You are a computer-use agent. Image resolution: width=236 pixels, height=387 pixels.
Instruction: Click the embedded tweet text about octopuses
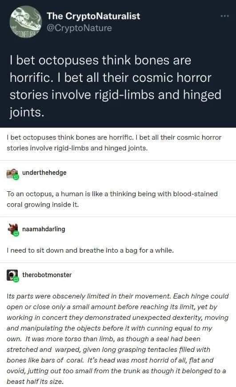coord(116,86)
